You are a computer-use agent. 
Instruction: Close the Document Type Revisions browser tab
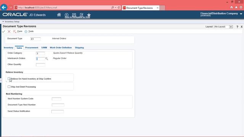pyautogui.click(x=157, y=8)
